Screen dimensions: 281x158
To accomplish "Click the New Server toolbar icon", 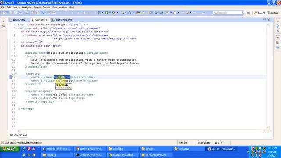I will pyautogui.click(x=123, y=13).
